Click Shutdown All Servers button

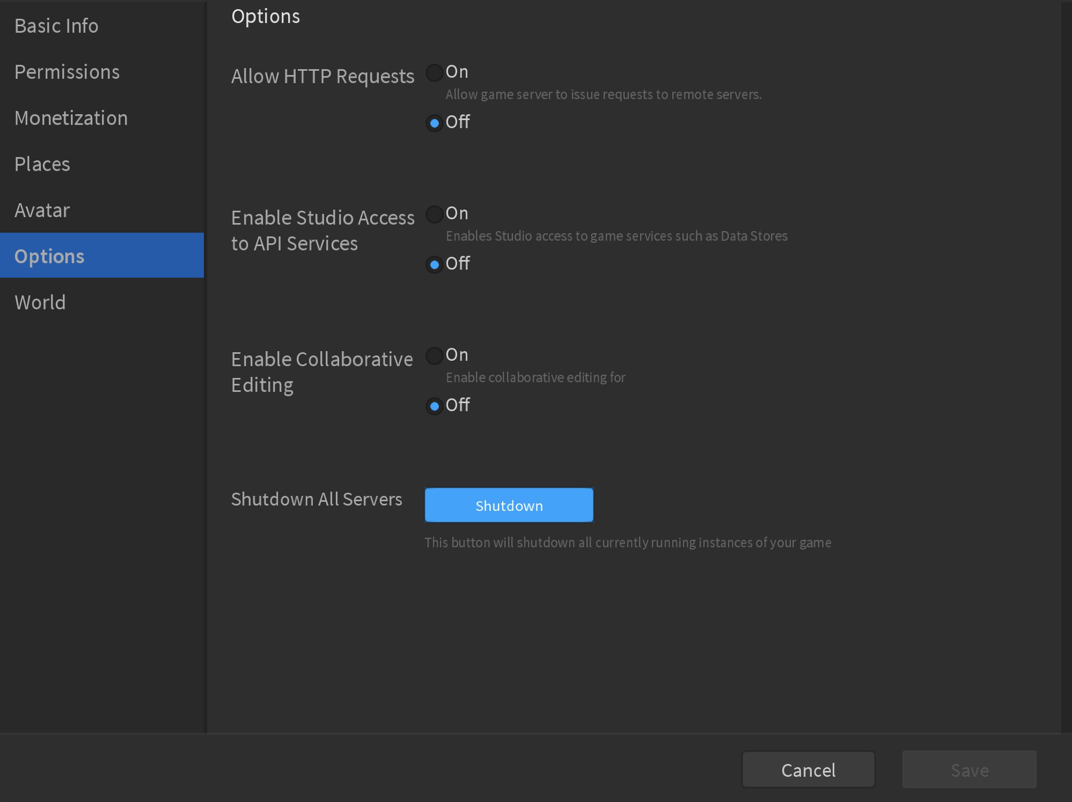tap(509, 504)
